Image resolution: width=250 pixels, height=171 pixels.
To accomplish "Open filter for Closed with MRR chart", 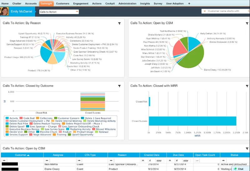I will tap(247, 86).
